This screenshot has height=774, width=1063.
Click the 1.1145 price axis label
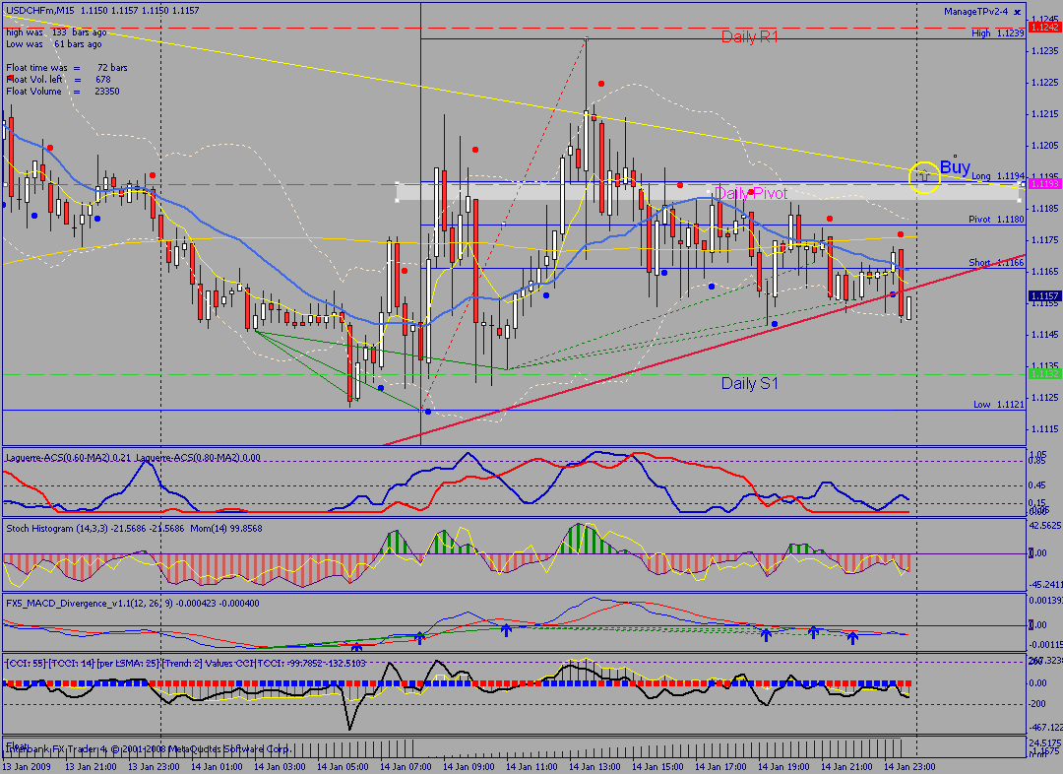coord(1044,335)
